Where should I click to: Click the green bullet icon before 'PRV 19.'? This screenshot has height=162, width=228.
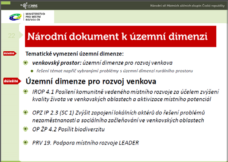pyautogui.click(x=26, y=143)
